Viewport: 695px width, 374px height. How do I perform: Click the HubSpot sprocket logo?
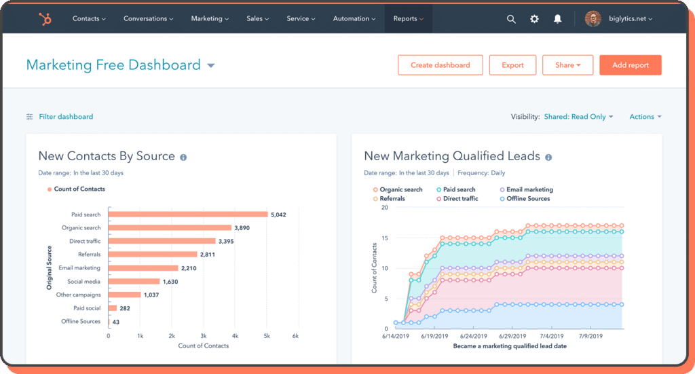[x=45, y=19]
